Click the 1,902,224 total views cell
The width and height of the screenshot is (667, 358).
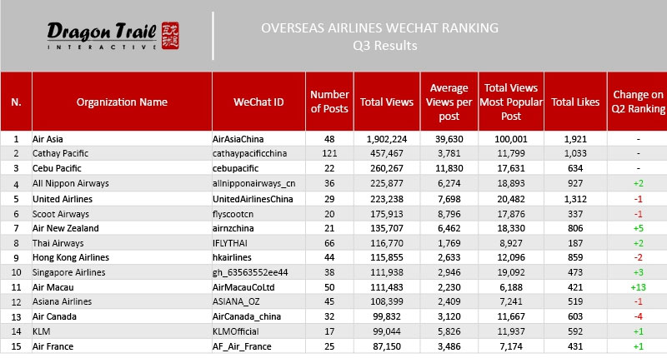coord(386,138)
